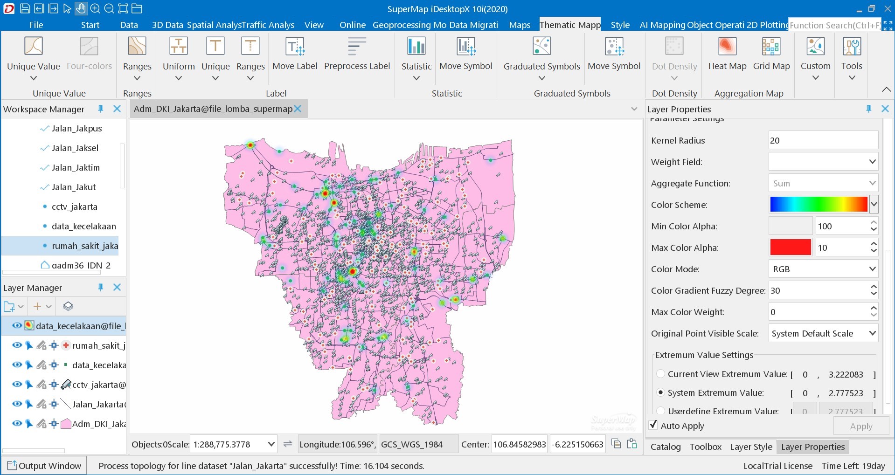
Task: Click the Kernel Radius input field
Action: (x=823, y=140)
